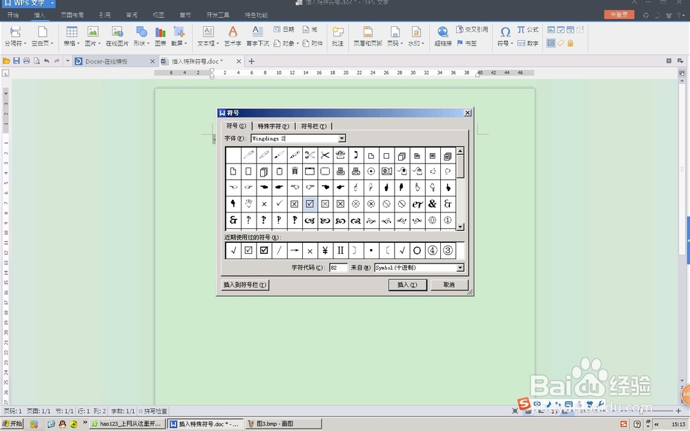Click the 数字 number icon in ribbon

coord(528,43)
